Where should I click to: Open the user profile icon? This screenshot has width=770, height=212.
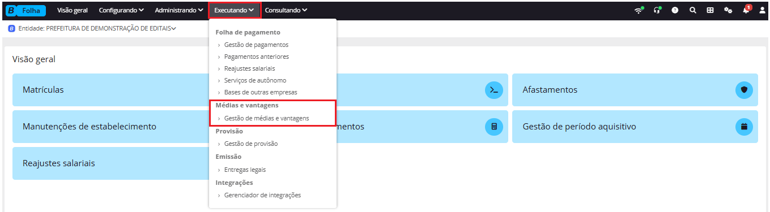(x=763, y=10)
